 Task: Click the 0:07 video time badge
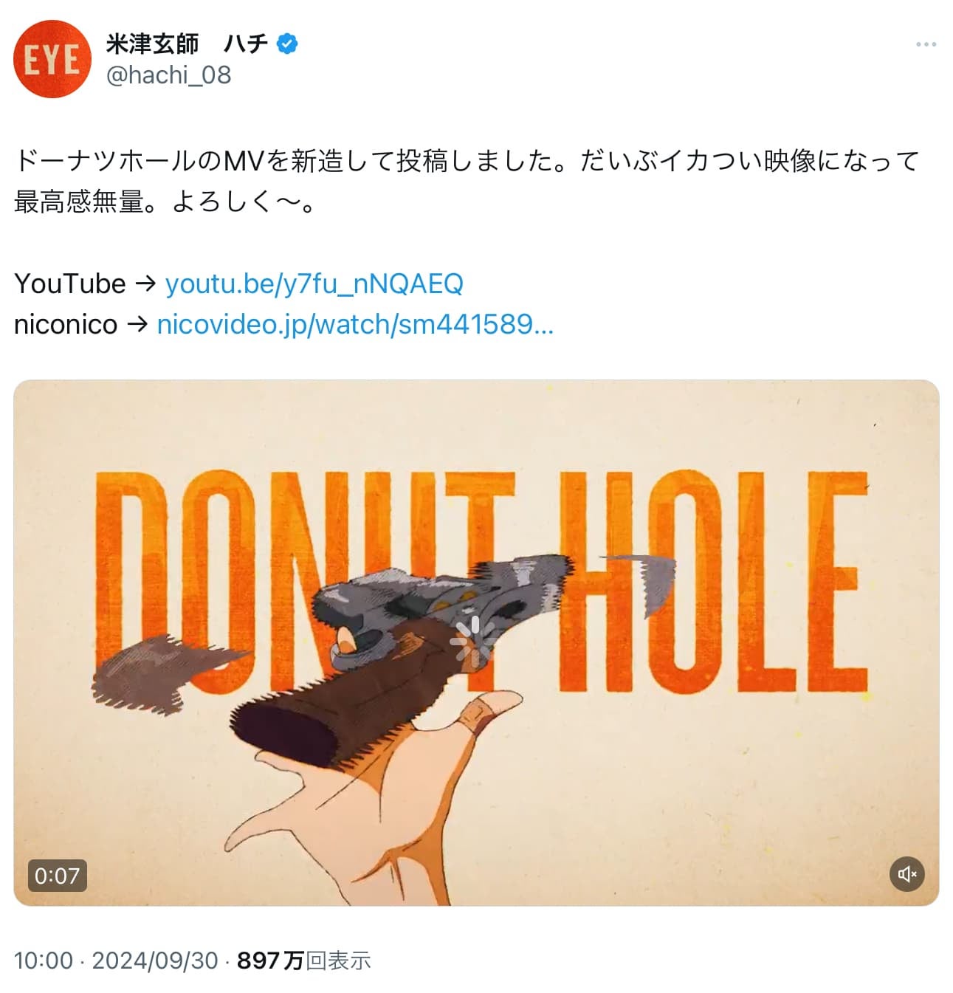click(x=57, y=876)
